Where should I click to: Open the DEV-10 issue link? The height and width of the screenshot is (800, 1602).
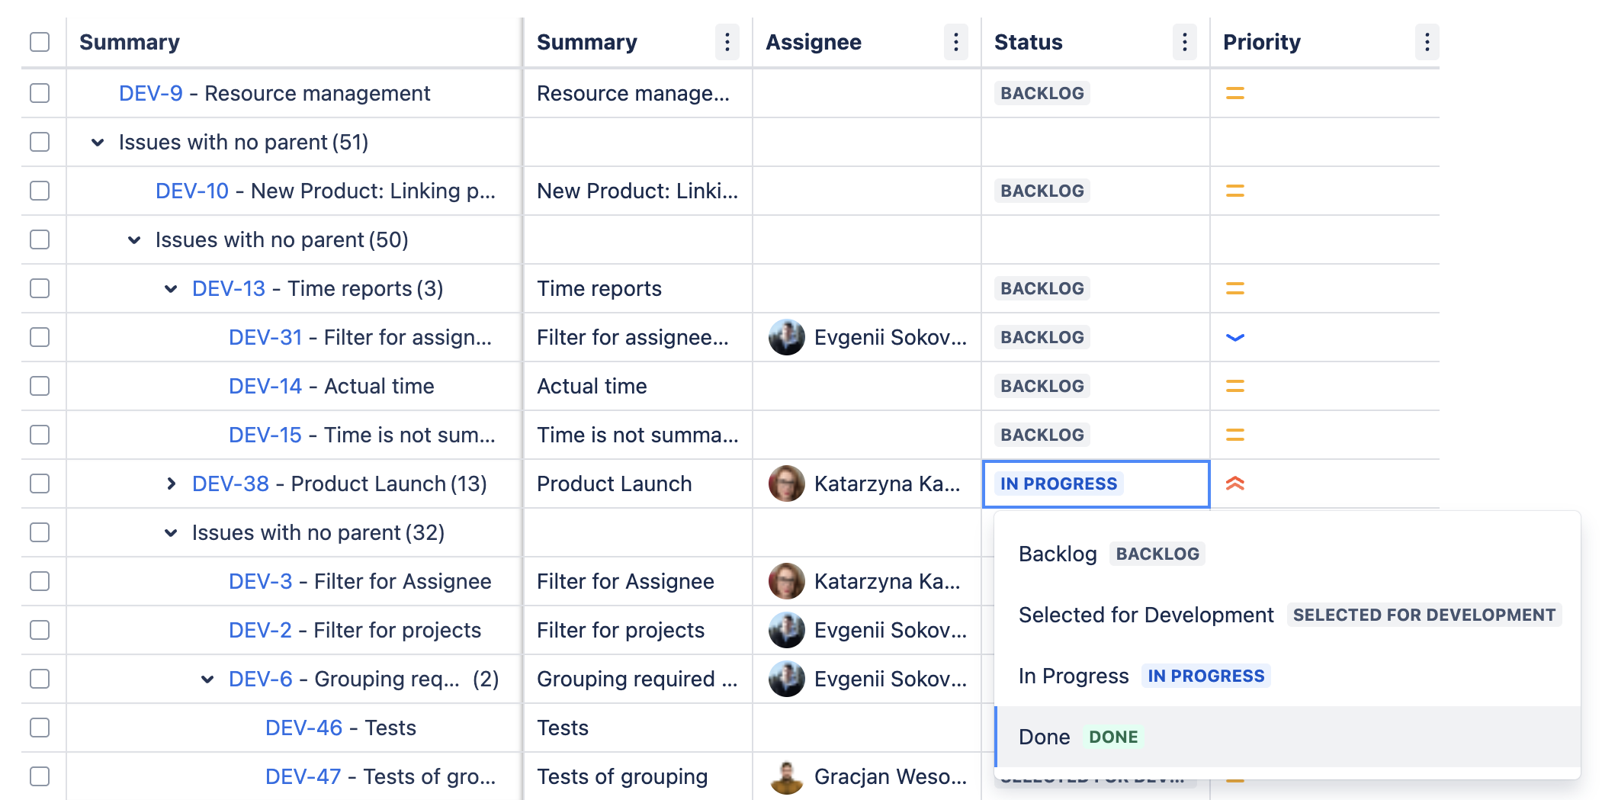191,191
